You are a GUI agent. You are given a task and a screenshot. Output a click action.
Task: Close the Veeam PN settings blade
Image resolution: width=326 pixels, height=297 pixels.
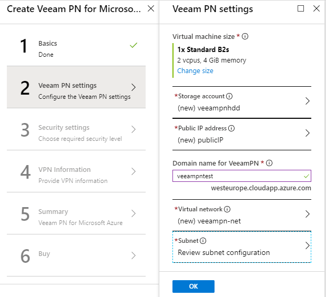pyautogui.click(x=316, y=8)
